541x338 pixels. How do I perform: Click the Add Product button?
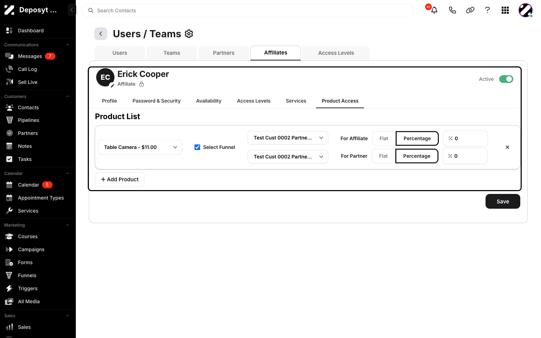(x=120, y=180)
